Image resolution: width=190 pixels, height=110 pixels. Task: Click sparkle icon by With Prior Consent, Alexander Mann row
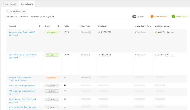point(156,32)
